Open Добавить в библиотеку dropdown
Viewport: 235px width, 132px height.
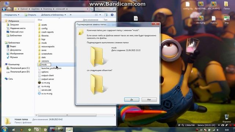54,15
